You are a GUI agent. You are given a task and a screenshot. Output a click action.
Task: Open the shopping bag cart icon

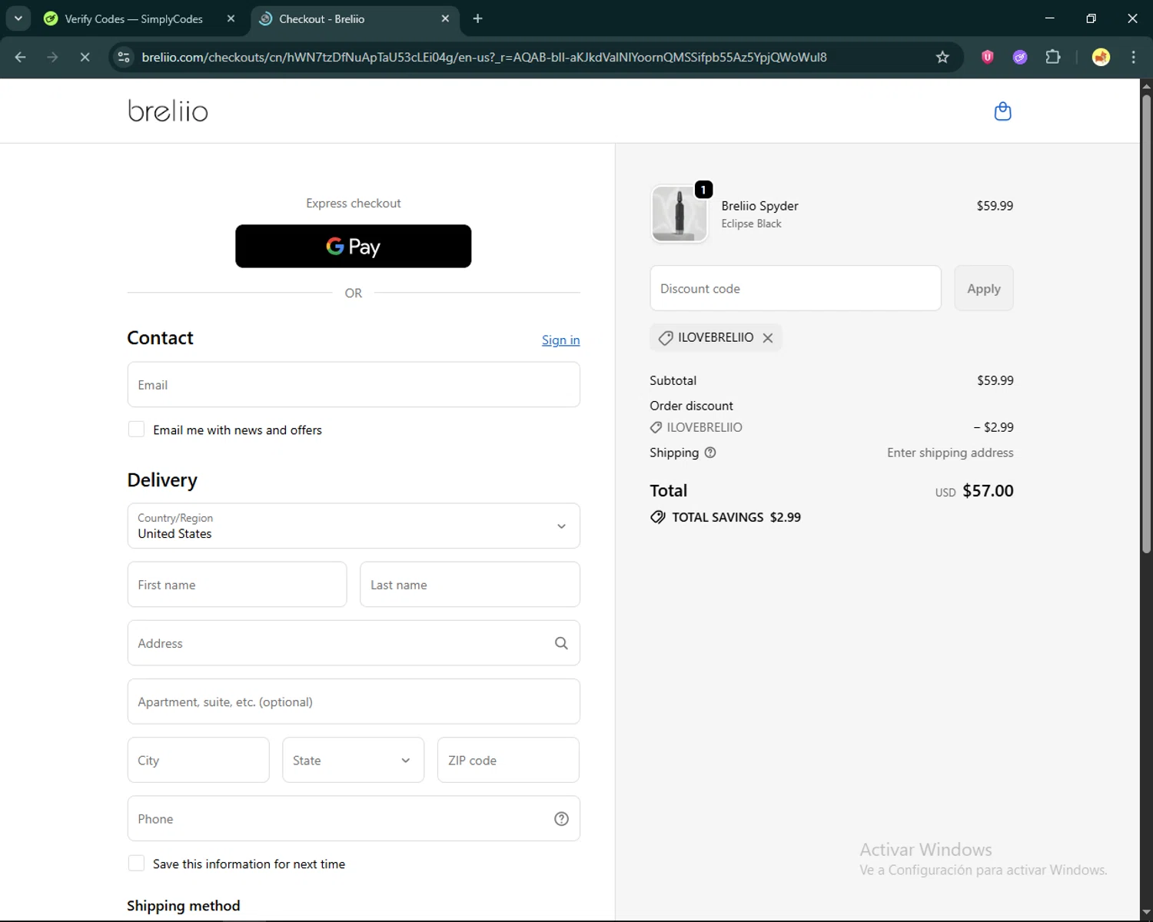coord(1002,111)
